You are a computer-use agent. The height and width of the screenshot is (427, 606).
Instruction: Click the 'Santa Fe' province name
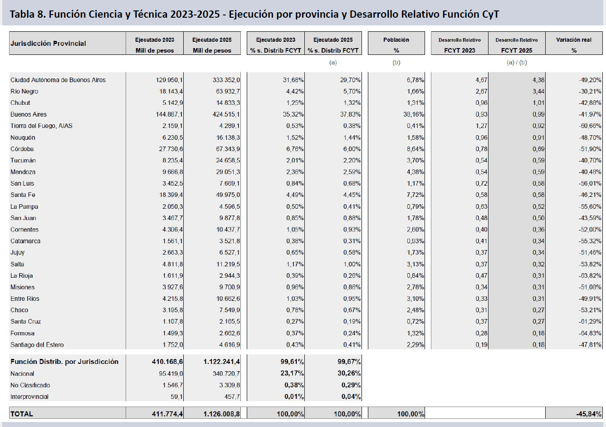click(23, 195)
